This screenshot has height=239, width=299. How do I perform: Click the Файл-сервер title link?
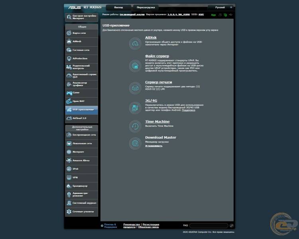click(157, 56)
